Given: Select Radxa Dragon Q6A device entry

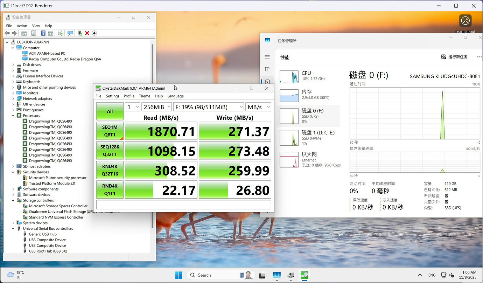Looking at the screenshot, I should pos(65,59).
